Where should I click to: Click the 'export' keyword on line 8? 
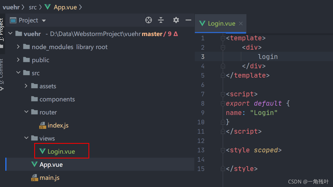click(238, 104)
